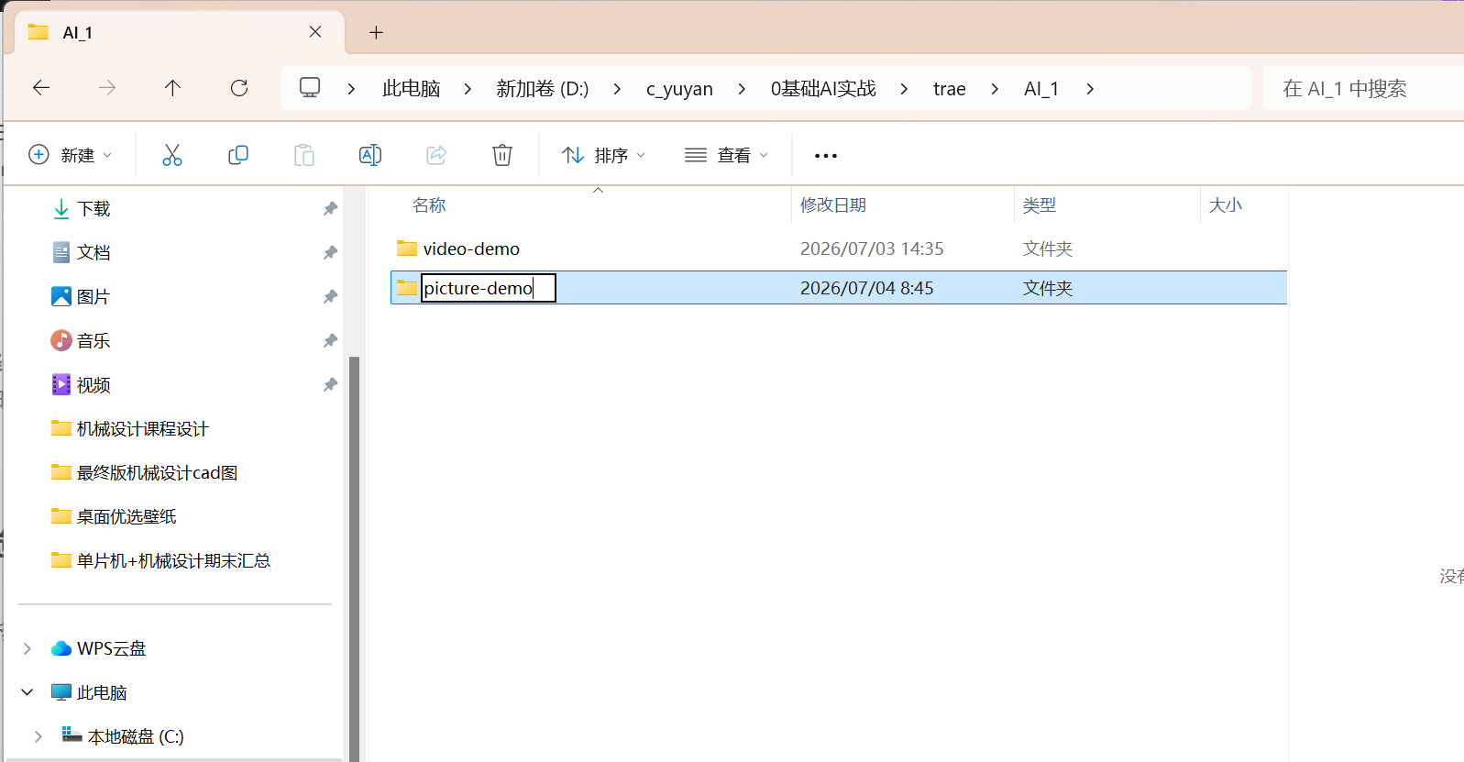Navigate to 0基础AI实战 breadcrumb
Viewport: 1464px width, 762px height.
[x=823, y=89]
